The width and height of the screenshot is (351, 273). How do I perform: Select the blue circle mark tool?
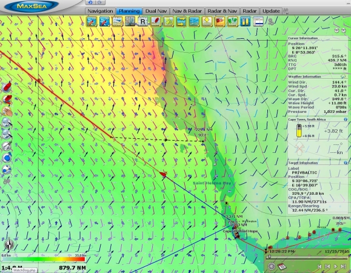[7, 158]
